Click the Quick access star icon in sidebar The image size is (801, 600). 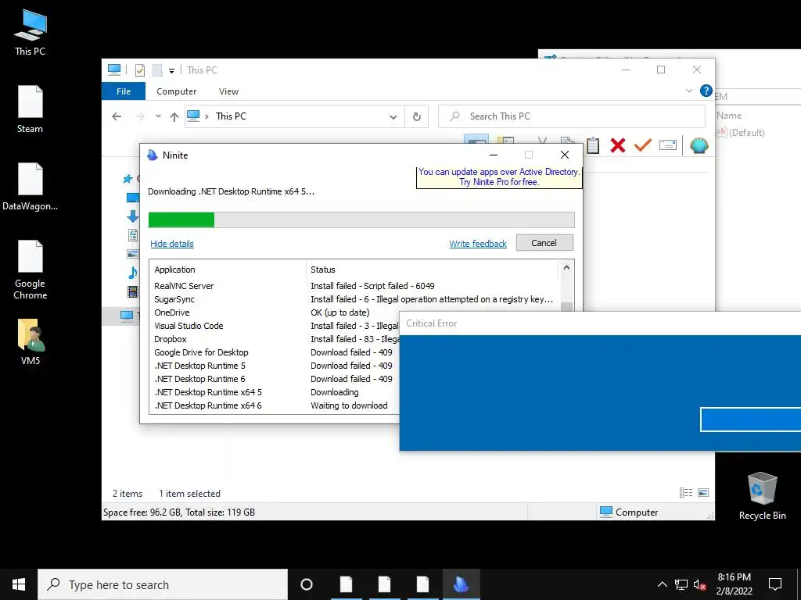click(x=128, y=179)
